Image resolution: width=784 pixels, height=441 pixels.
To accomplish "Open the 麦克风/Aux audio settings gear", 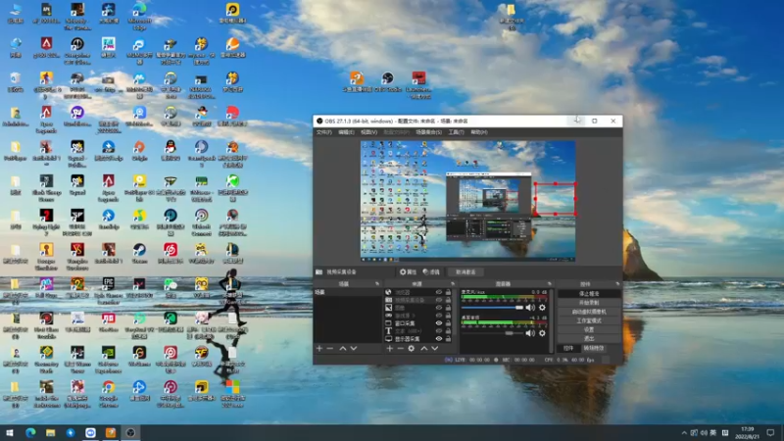I will coord(543,308).
